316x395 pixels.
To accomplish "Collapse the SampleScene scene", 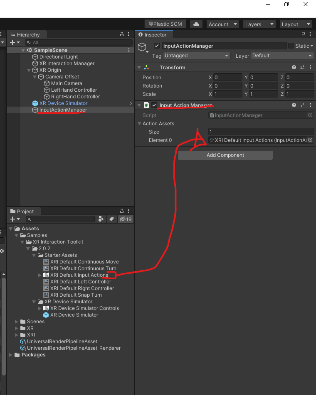I will click(x=23, y=50).
